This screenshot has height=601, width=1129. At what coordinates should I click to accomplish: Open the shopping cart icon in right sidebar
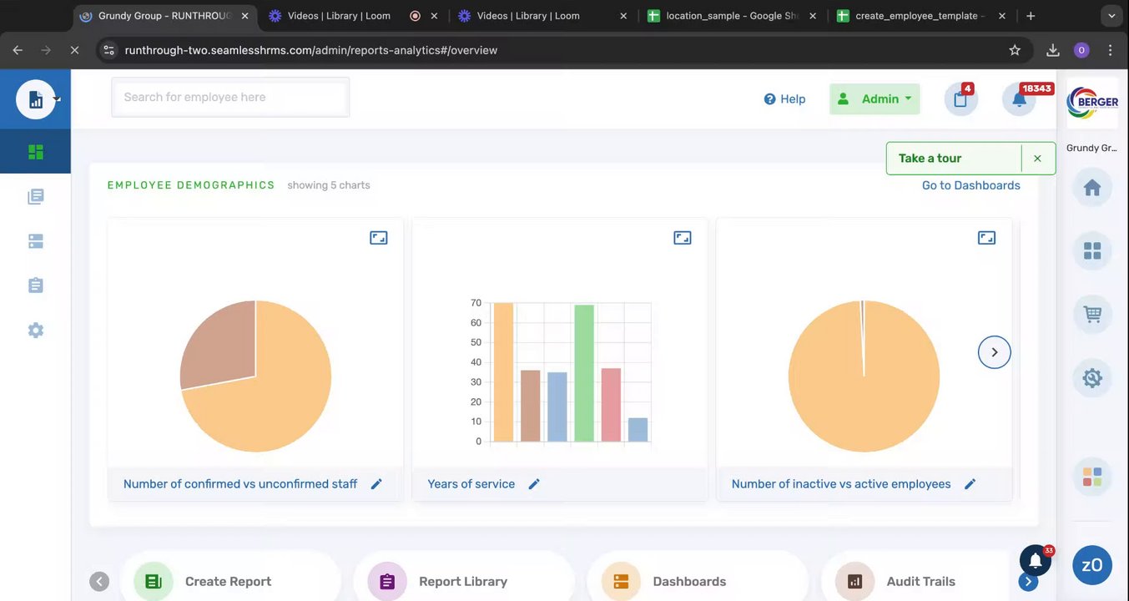click(x=1092, y=315)
